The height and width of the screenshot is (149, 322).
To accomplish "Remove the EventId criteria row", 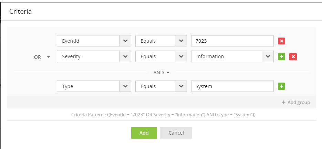I will [281, 41].
